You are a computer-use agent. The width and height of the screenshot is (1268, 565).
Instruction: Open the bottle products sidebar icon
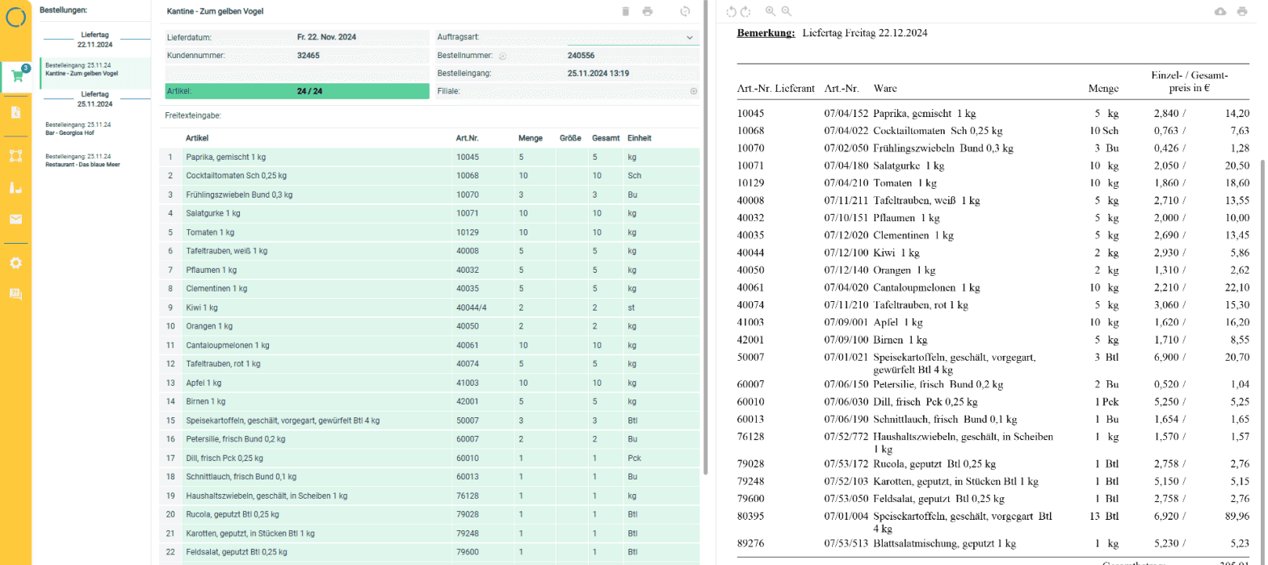[15, 187]
